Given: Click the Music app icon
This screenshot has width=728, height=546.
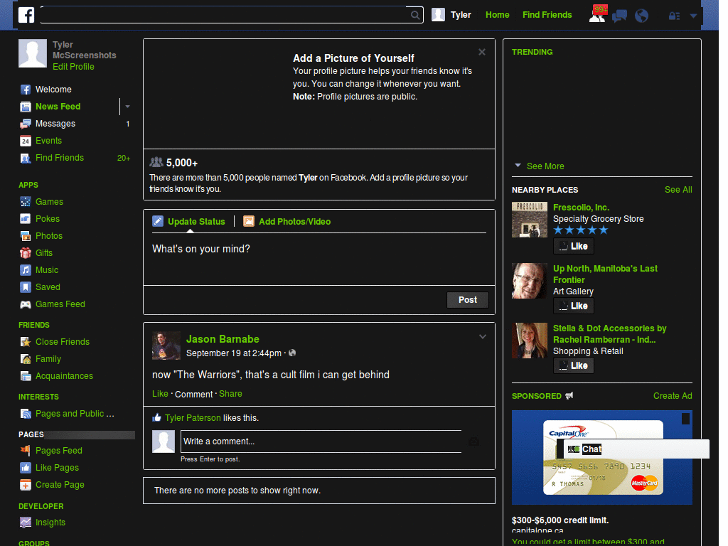Looking at the screenshot, I should 26,270.
